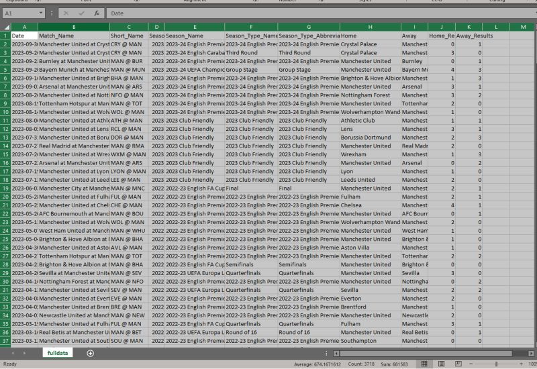Select the Borussia Dortmund cell
The image size is (537, 369).
point(371,138)
